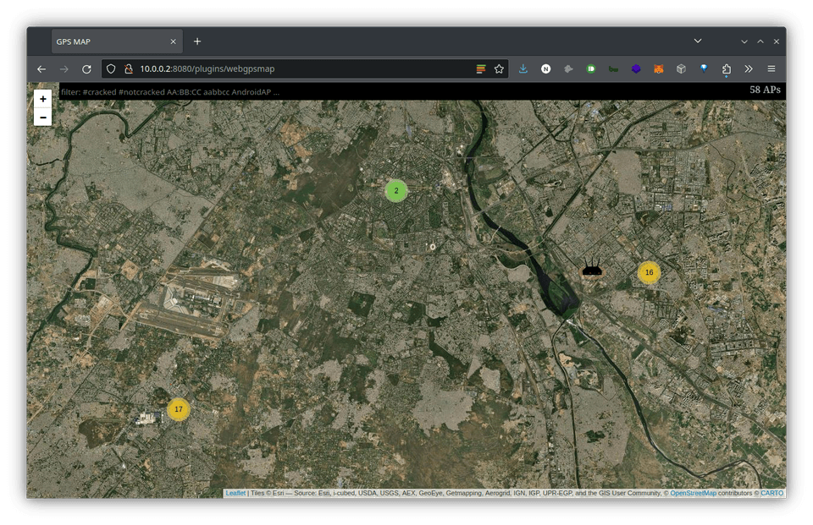The width and height of the screenshot is (813, 525).
Task: Go back to previous page
Action: click(x=41, y=68)
